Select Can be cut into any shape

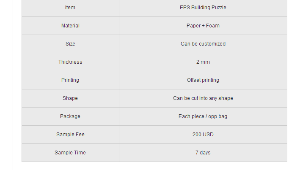pyautogui.click(x=203, y=98)
